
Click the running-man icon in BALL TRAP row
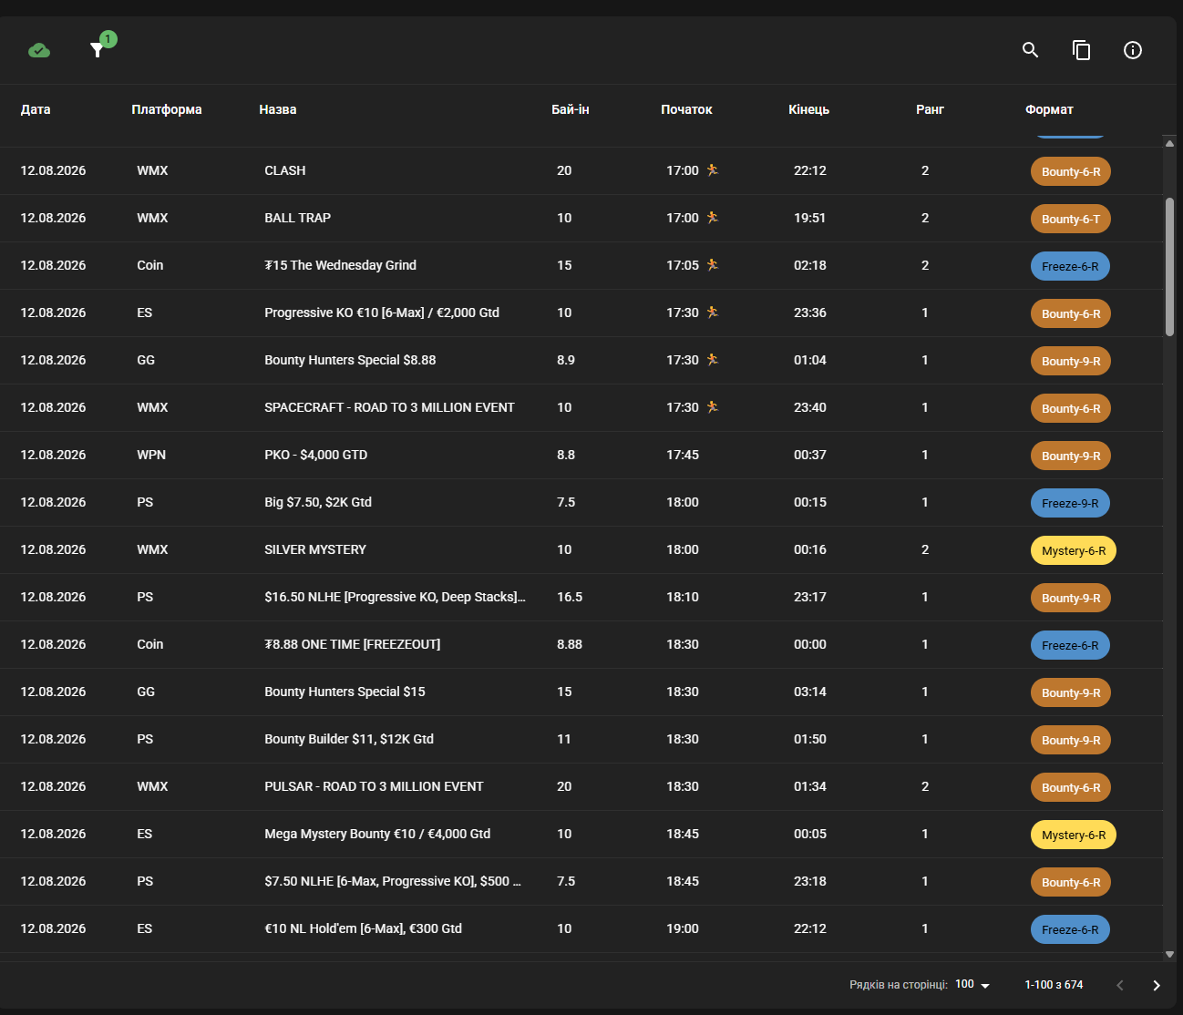(x=713, y=217)
